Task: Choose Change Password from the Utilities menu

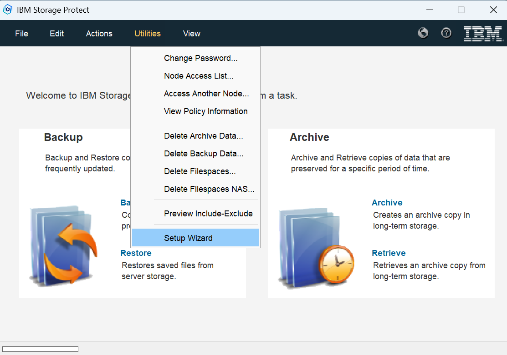Action: [x=201, y=58]
